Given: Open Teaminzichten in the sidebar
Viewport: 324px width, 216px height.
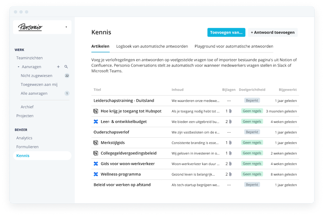Looking at the screenshot, I should (x=29, y=58).
